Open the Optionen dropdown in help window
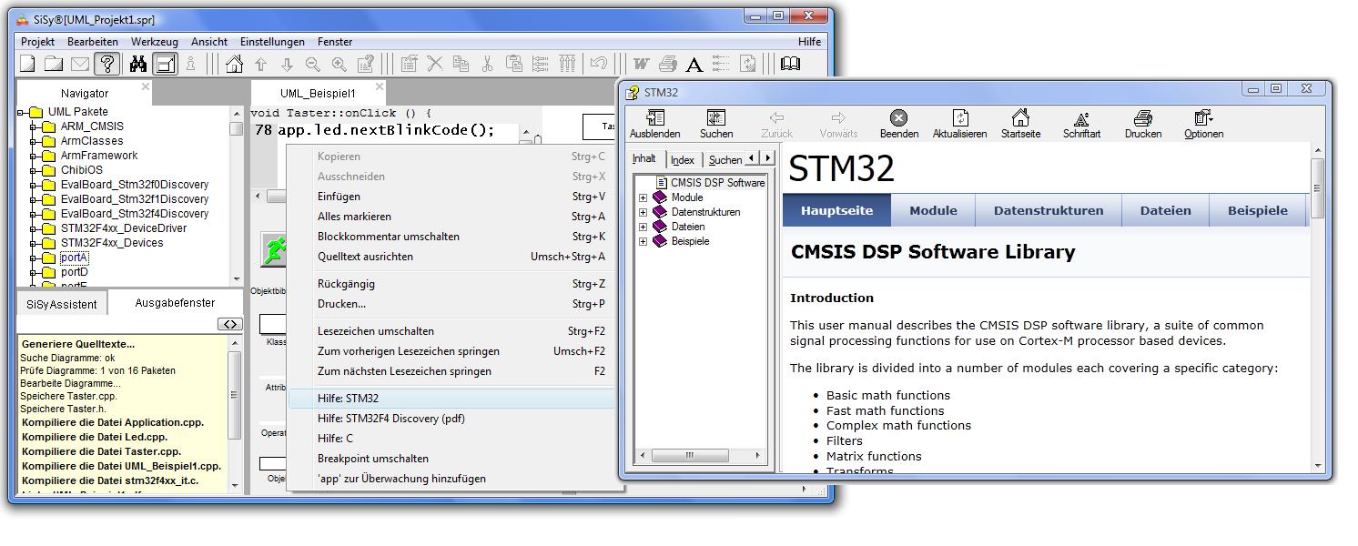 pos(1203,125)
